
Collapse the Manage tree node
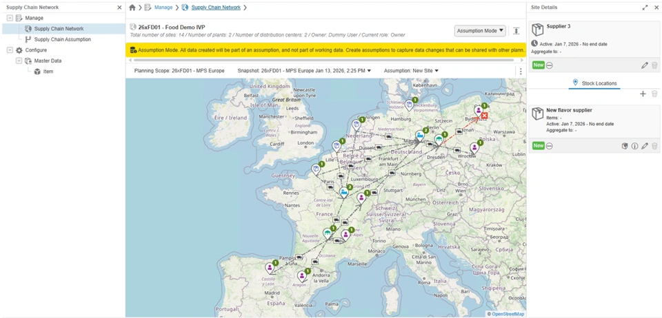point(9,18)
